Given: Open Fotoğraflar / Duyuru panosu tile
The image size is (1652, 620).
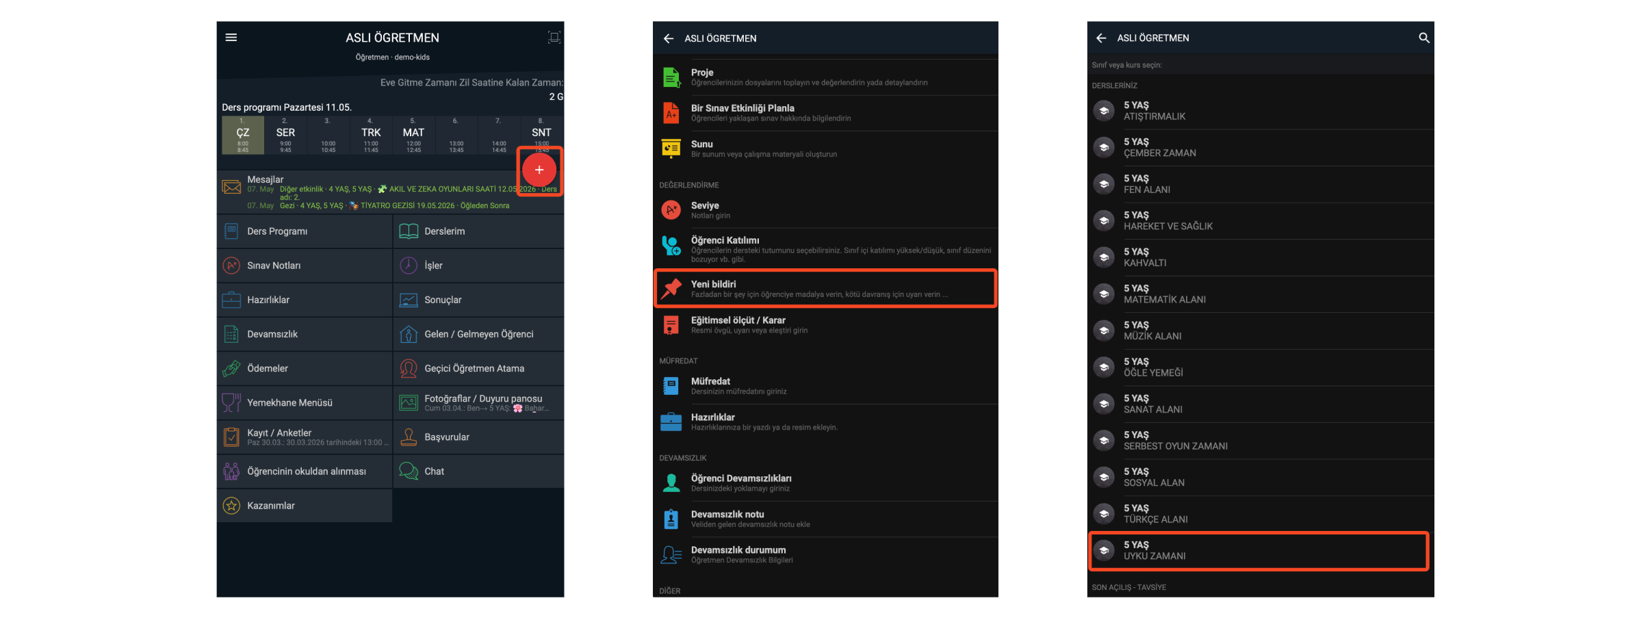Looking at the screenshot, I should pos(479,402).
